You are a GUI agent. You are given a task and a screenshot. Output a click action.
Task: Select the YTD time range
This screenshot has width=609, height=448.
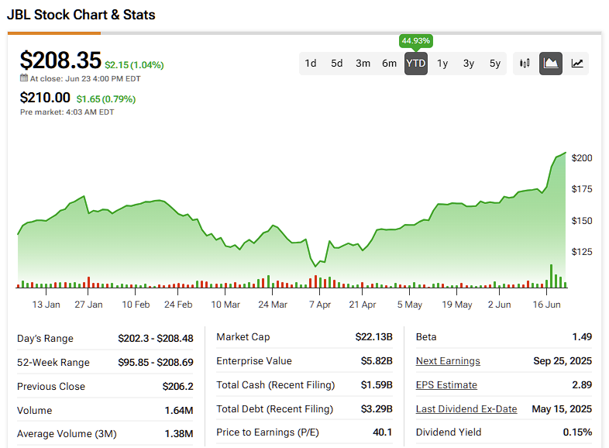point(416,64)
